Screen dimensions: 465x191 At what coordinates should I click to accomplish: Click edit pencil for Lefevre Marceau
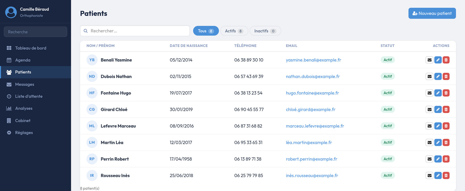438,126
